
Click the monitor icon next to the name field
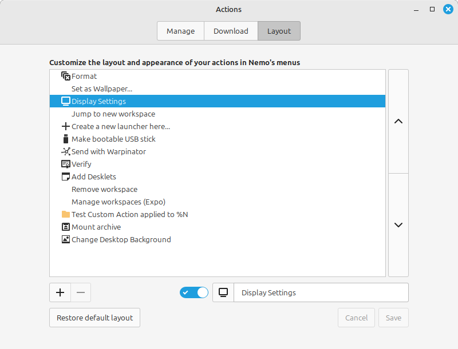223,292
